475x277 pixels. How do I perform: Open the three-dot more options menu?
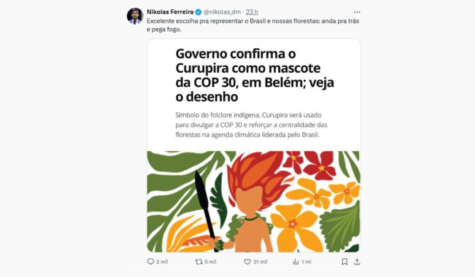[x=357, y=12]
